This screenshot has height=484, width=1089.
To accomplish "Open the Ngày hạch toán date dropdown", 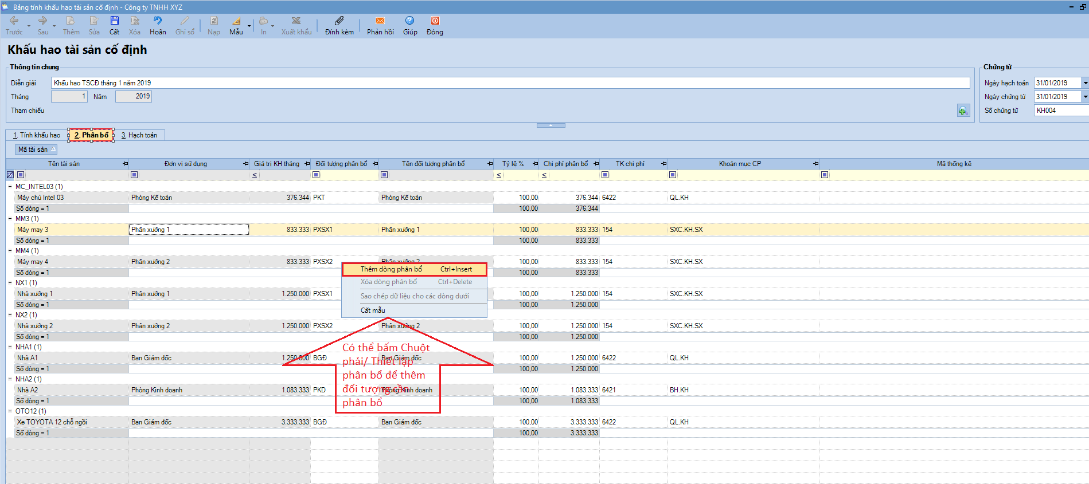I will [1085, 83].
